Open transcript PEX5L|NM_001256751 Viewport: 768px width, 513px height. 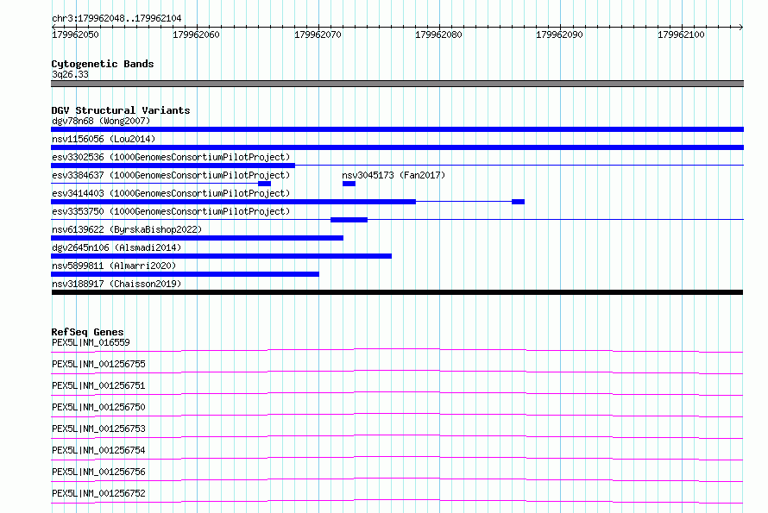(98, 385)
